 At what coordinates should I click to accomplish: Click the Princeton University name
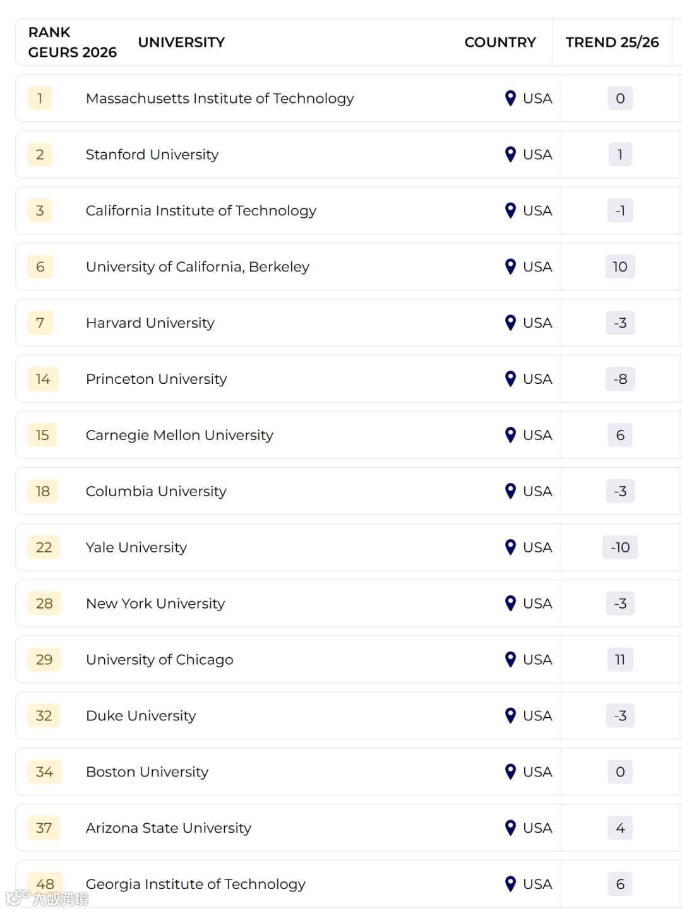click(156, 379)
